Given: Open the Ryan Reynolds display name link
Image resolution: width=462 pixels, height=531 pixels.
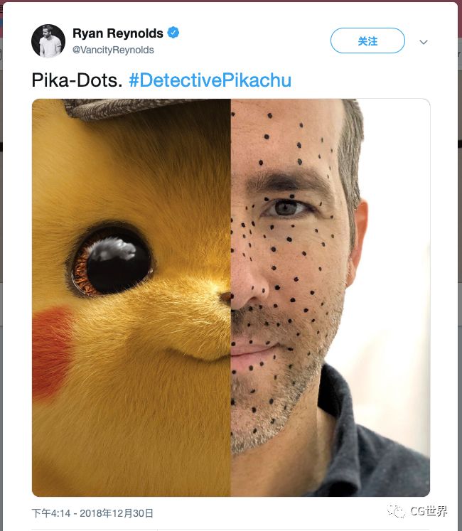Looking at the screenshot, I should (x=118, y=33).
